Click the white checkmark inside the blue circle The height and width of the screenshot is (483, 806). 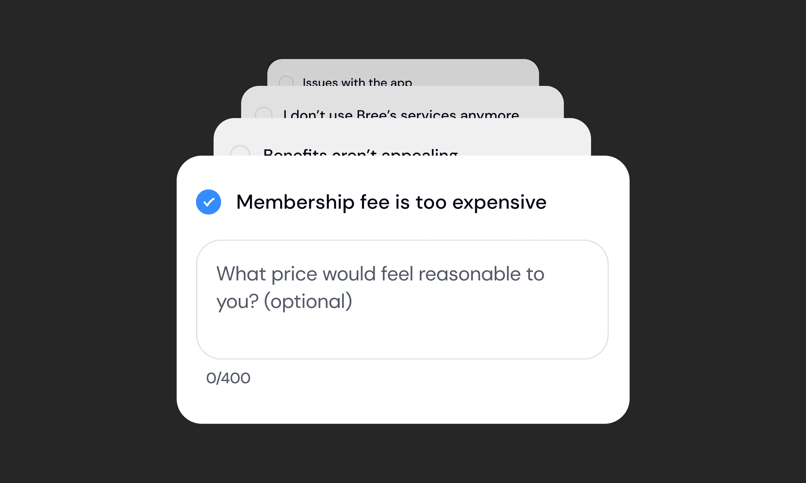click(x=209, y=202)
